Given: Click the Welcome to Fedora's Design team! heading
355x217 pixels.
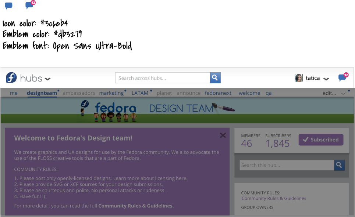Looking at the screenshot, I should [x=73, y=138].
